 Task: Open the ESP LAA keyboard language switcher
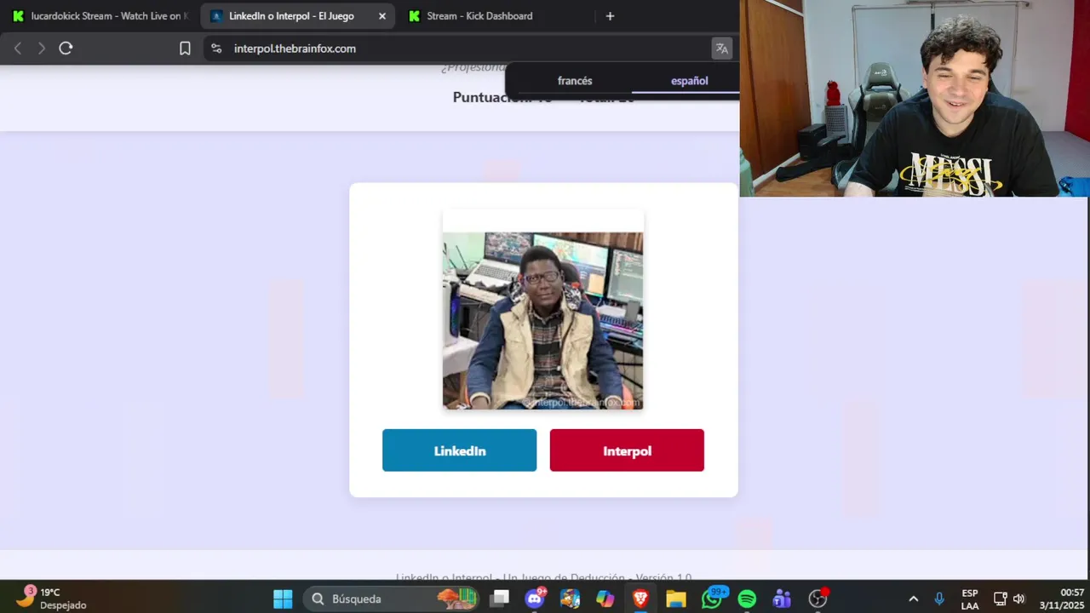[970, 599]
